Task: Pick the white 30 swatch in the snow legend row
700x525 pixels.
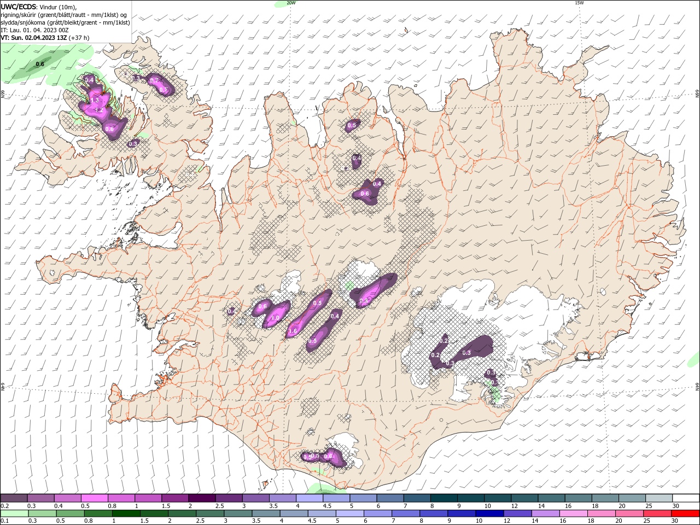Action: [686, 498]
